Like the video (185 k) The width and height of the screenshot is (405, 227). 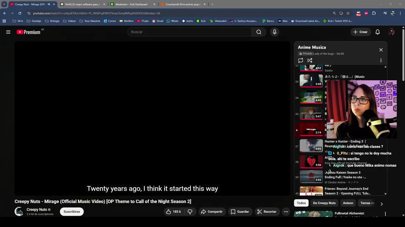click(x=173, y=212)
